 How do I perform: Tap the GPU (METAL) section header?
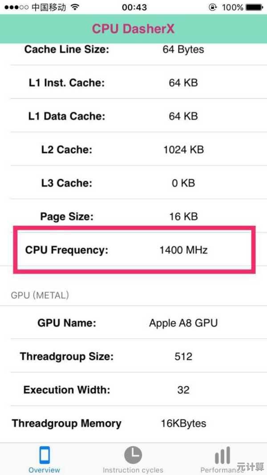(x=40, y=295)
